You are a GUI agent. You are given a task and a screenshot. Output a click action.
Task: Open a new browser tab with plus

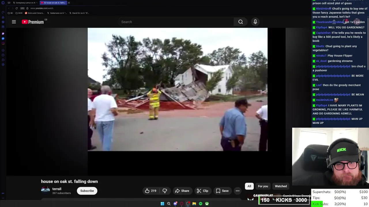(69, 3)
